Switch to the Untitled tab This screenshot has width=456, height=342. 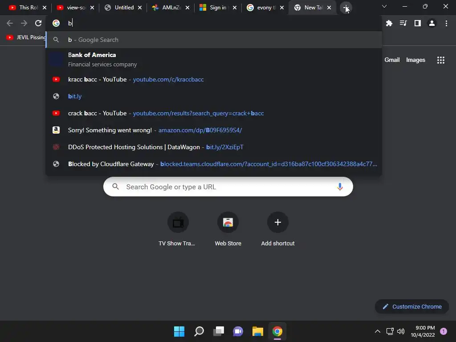120,8
